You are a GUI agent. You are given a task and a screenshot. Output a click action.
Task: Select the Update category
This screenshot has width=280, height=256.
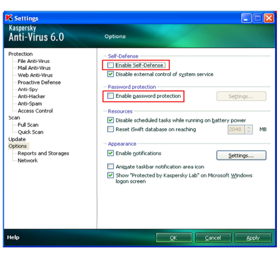(x=17, y=139)
